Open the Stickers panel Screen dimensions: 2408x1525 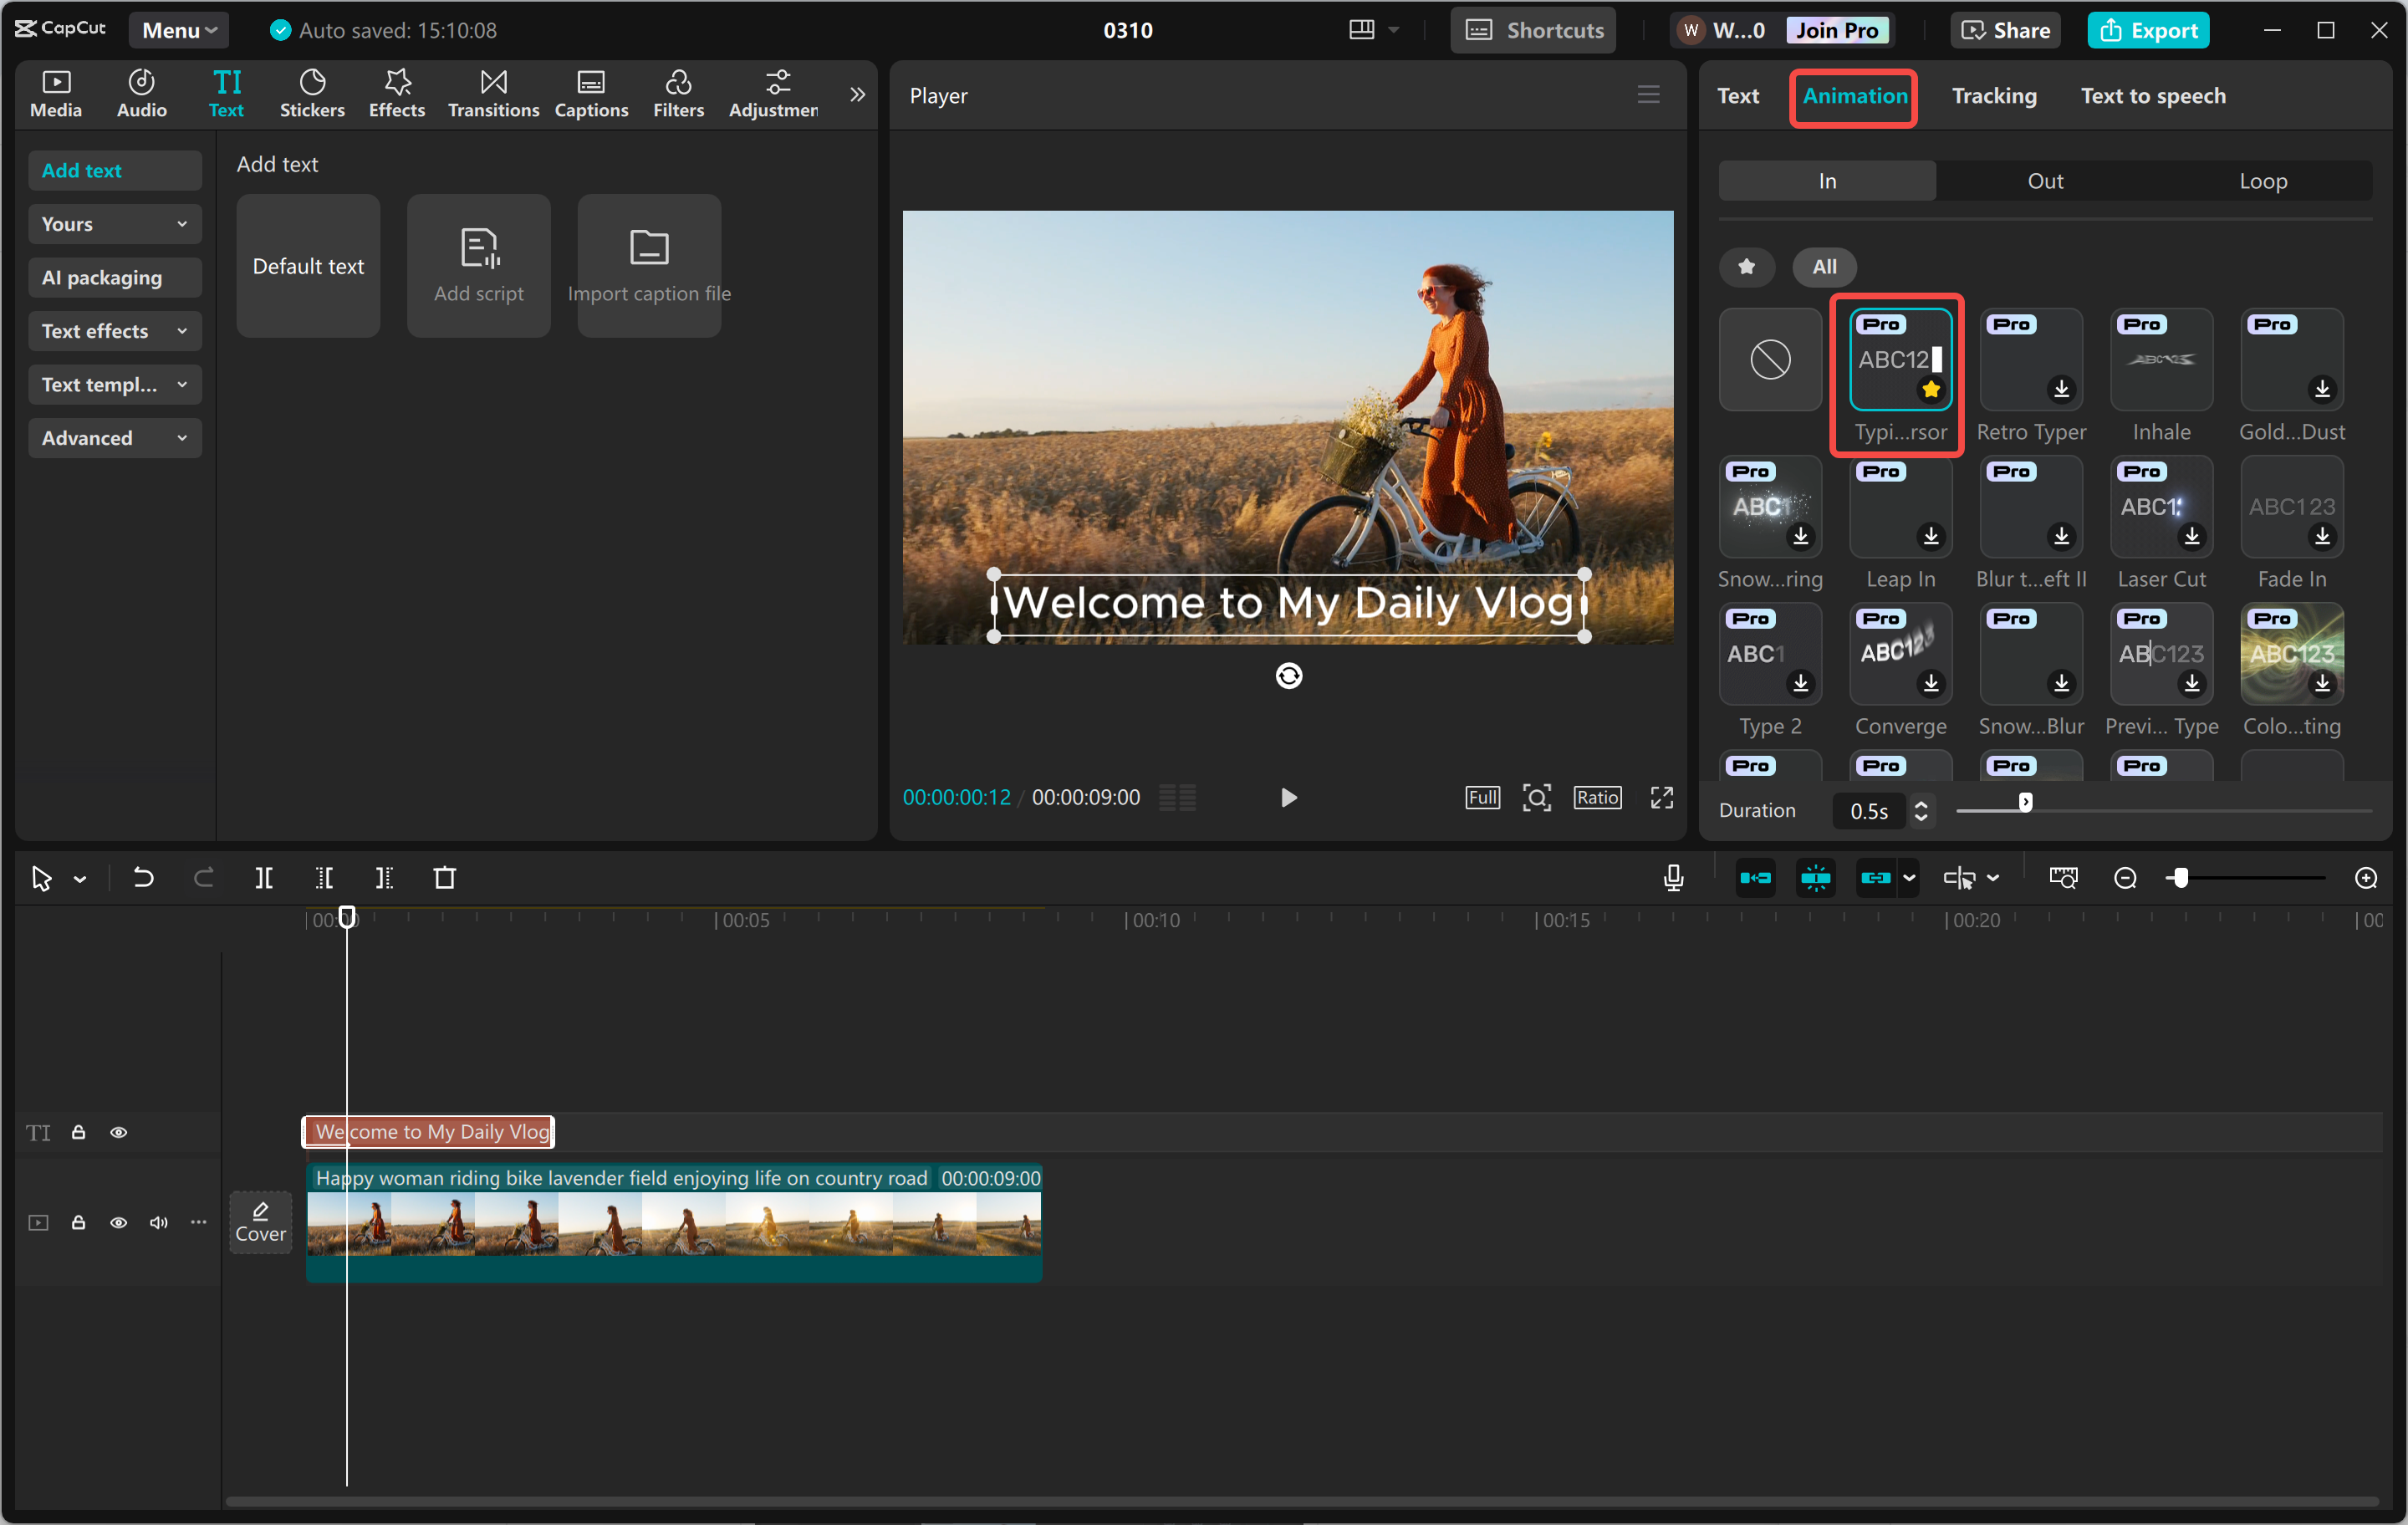coord(312,93)
